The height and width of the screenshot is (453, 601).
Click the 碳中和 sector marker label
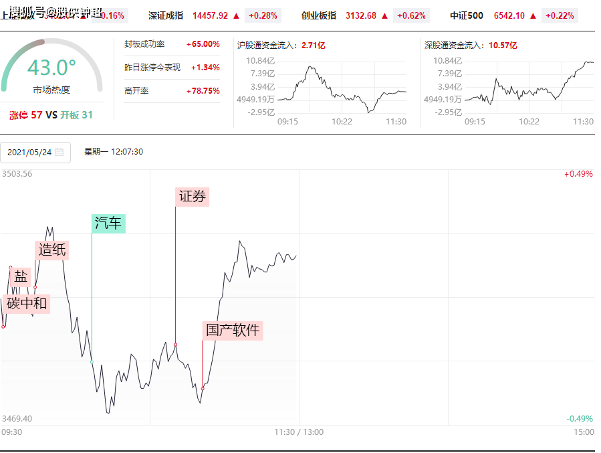point(27,303)
